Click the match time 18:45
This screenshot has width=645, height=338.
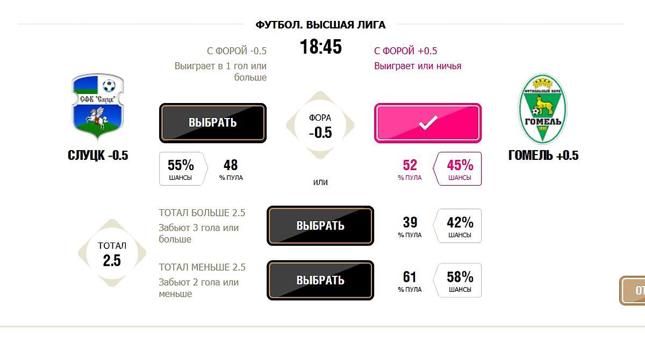(321, 47)
